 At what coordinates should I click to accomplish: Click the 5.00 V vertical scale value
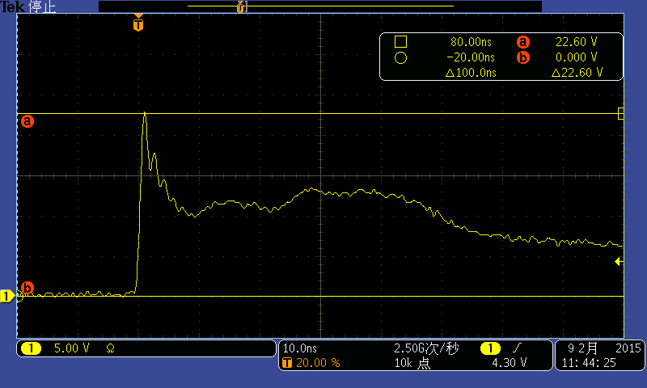(x=71, y=348)
